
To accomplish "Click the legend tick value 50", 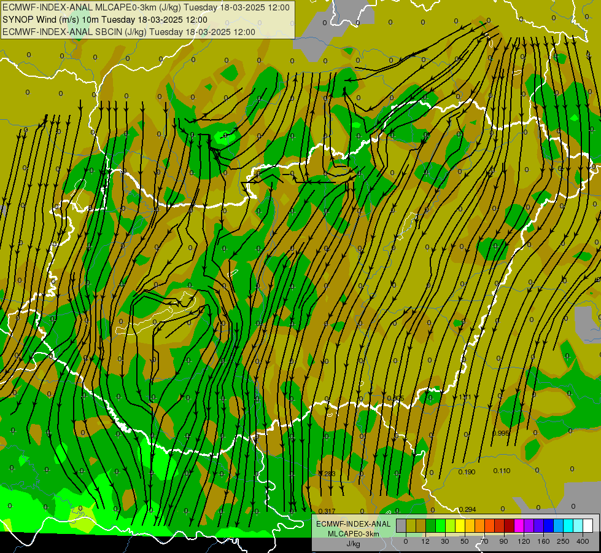I will pos(465,541).
